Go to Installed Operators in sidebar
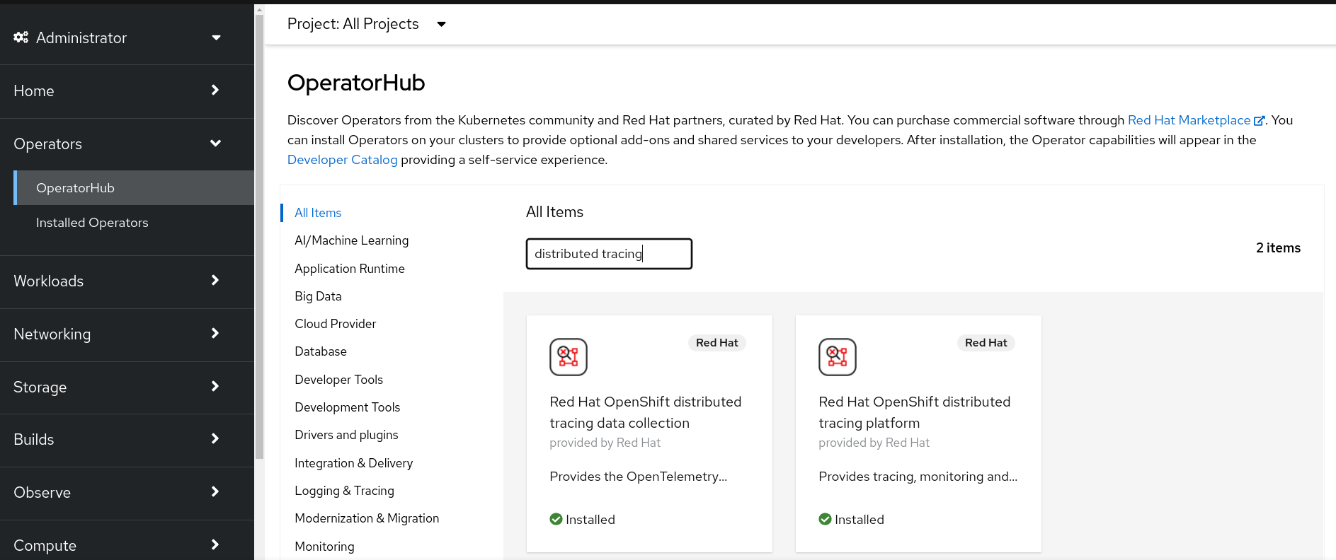The width and height of the screenshot is (1336, 560). [92, 223]
